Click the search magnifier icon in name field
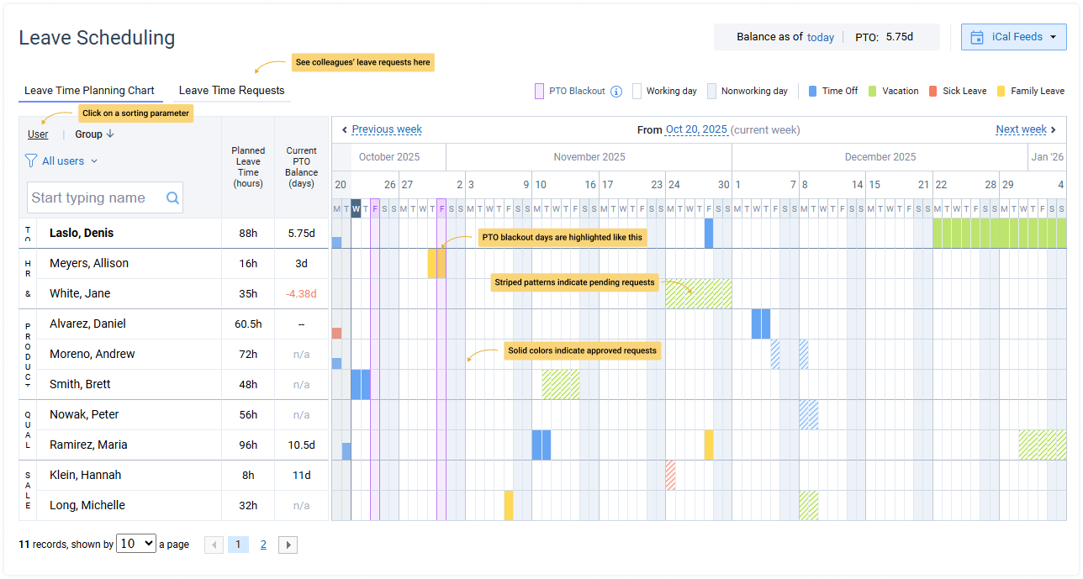 coord(172,198)
